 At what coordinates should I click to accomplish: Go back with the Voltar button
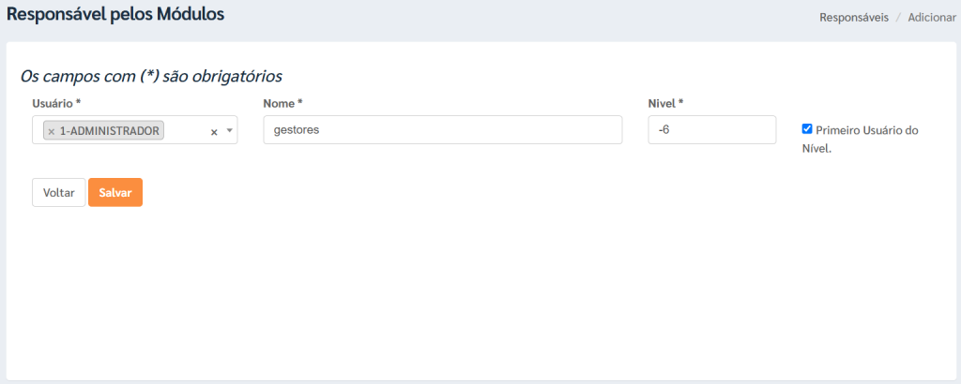pyautogui.click(x=59, y=193)
